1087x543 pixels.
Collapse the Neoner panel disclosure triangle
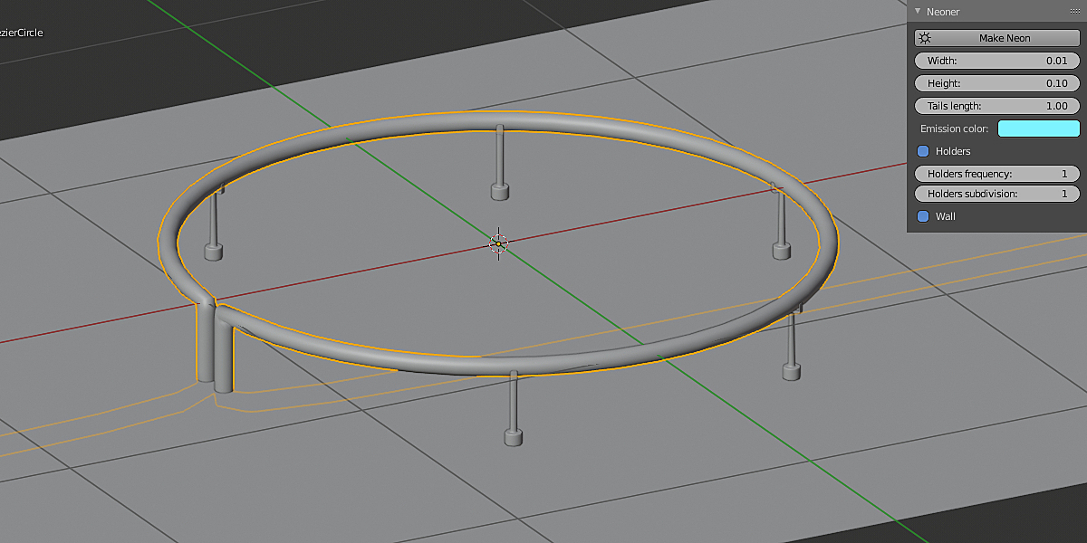[918, 12]
